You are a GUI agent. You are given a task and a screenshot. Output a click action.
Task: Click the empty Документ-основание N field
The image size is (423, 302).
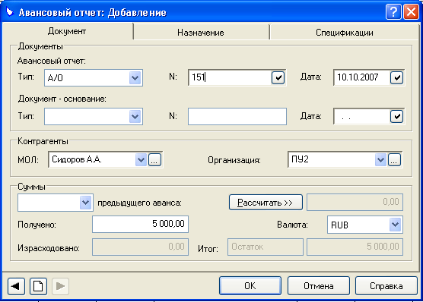click(237, 117)
